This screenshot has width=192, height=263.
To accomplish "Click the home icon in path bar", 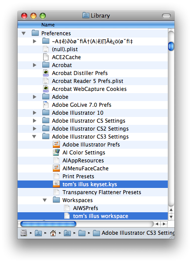I will click(x=53, y=233).
